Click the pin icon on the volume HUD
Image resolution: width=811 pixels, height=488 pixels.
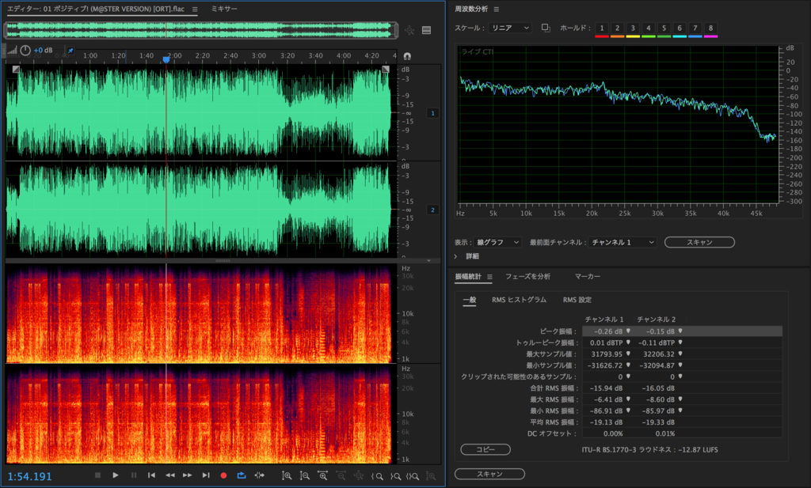[x=70, y=51]
